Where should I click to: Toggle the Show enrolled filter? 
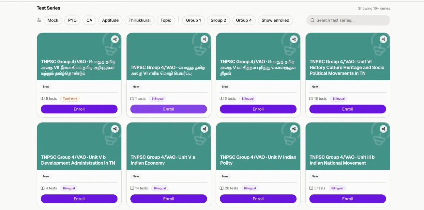[275, 20]
